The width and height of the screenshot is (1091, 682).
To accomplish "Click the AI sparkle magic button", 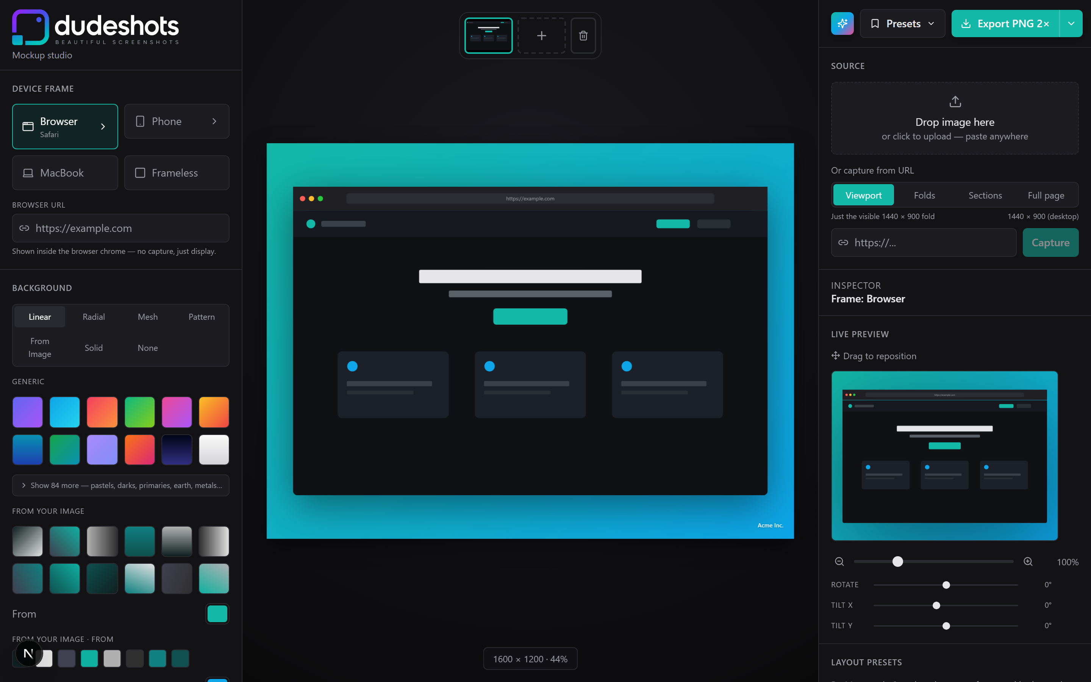I will (842, 23).
